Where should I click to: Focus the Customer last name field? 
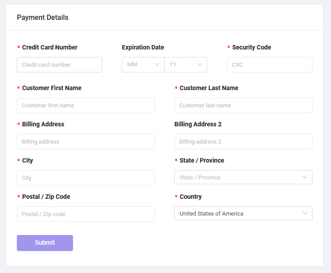(243, 105)
